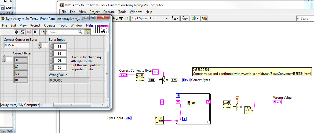Viewport: 314px width, 133px height.
Task: Click Step Over icon in Block Diagram toolbar
Action: click(121, 19)
